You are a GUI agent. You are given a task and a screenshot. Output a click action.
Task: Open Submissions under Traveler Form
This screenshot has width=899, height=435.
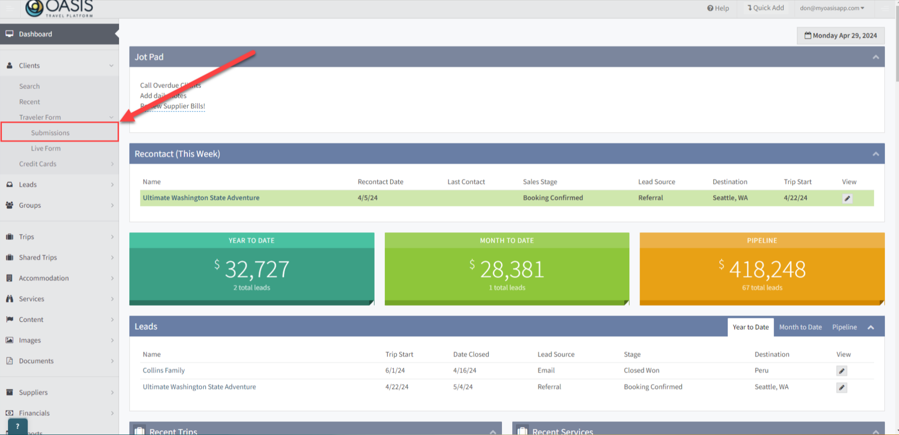point(50,133)
